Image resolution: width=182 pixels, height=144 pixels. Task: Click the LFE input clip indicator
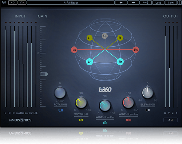[36, 22]
